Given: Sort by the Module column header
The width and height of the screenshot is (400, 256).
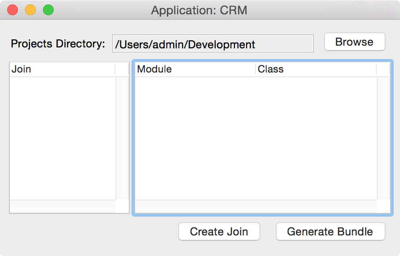Looking at the screenshot, I should pyautogui.click(x=195, y=69).
